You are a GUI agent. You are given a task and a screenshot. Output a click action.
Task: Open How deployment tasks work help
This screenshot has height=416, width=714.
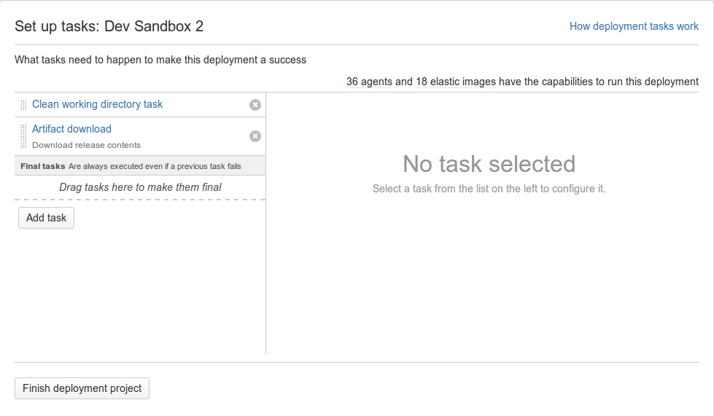pyautogui.click(x=634, y=26)
